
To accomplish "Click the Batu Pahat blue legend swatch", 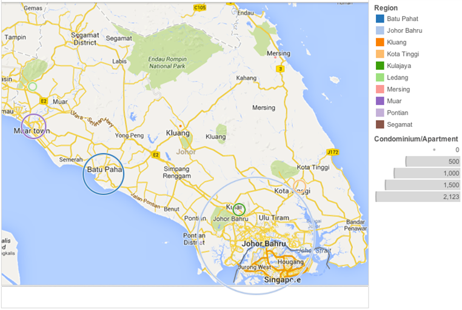I will (380, 19).
